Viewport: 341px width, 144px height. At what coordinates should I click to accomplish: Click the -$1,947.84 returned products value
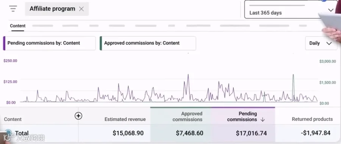click(x=316, y=133)
